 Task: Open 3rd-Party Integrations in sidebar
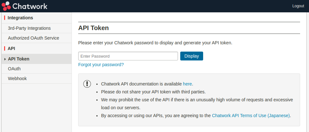point(29,28)
